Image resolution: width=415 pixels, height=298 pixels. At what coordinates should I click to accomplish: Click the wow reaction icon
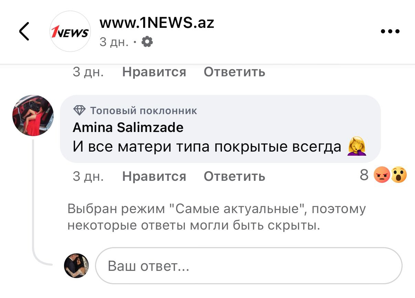398,176
